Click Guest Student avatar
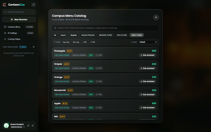Viewport: 211px width, 132px height. [6, 125]
